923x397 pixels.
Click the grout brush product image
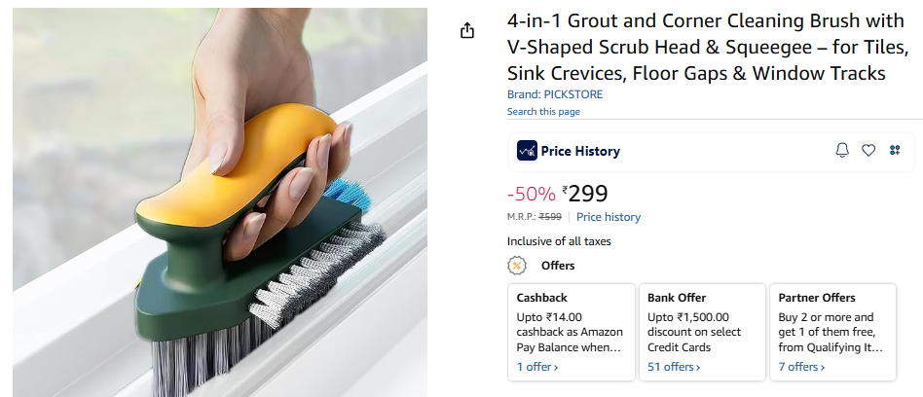pyautogui.click(x=220, y=202)
